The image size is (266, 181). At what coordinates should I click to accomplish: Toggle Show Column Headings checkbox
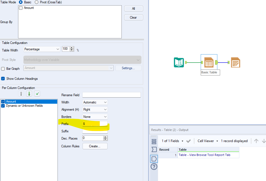[3, 79]
